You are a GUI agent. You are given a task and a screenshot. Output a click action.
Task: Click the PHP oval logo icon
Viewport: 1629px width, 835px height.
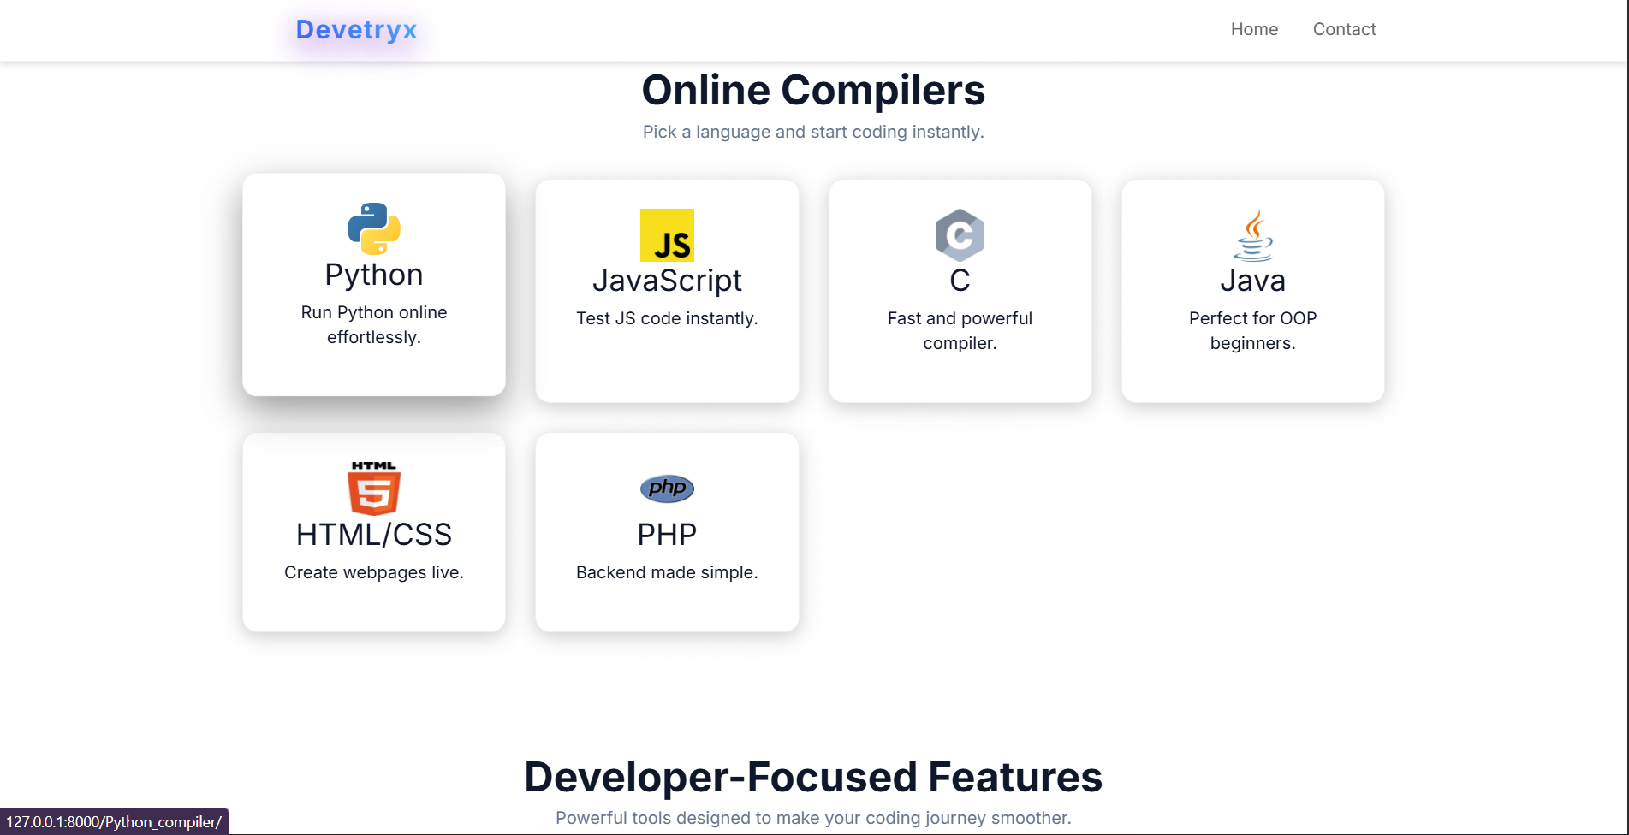click(x=667, y=489)
